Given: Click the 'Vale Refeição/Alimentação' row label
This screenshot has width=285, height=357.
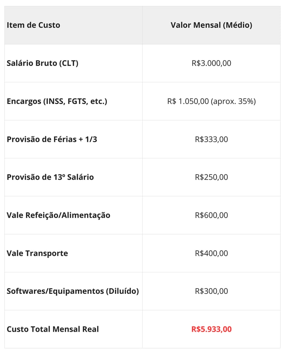Looking at the screenshot, I should (x=58, y=215).
